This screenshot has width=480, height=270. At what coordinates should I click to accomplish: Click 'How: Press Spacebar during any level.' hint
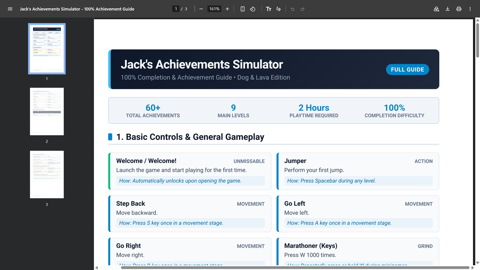point(331,181)
